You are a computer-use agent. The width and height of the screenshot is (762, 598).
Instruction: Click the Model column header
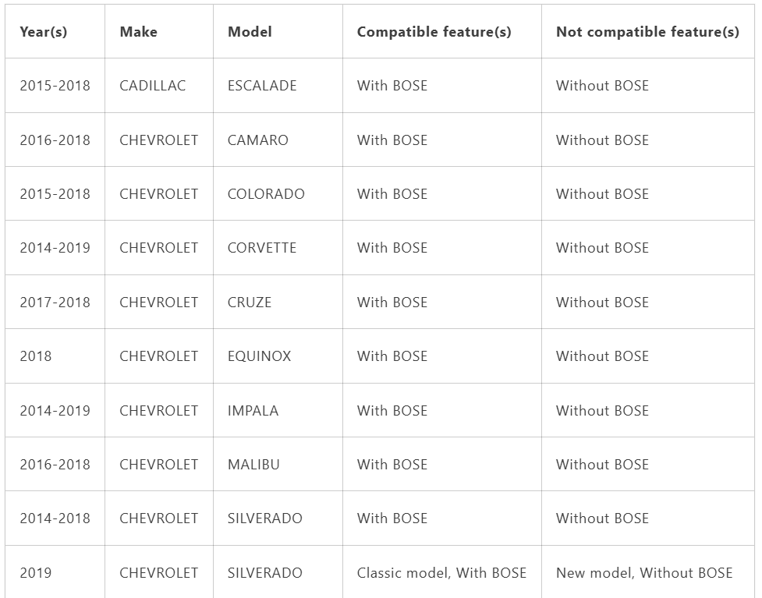250,32
